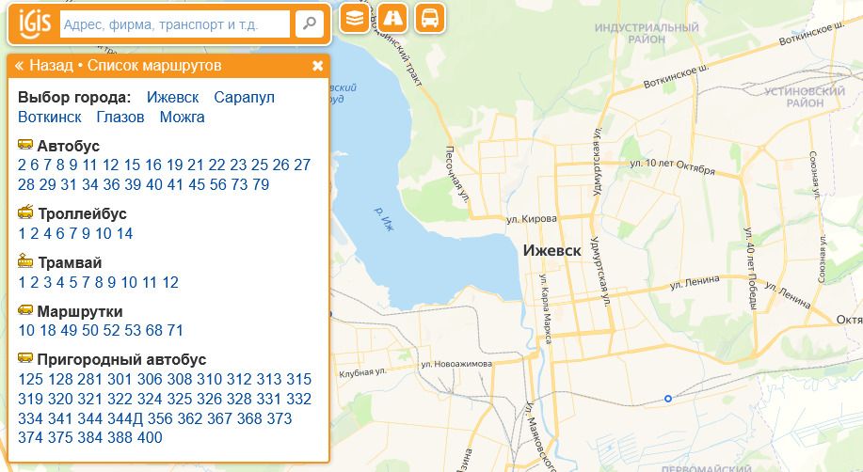Select marshrutka route 71
The image size is (863, 472).
point(175,331)
